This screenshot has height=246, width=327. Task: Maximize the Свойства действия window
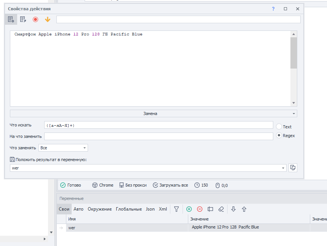coord(285,9)
